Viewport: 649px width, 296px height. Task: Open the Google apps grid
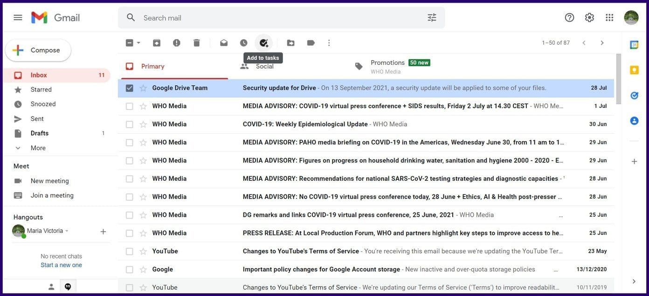(609, 18)
